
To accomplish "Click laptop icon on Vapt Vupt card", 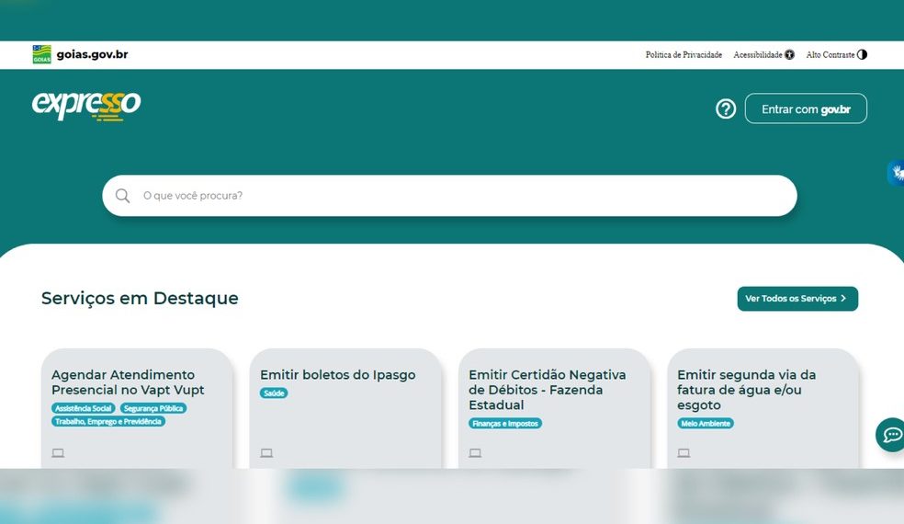I will (58, 453).
